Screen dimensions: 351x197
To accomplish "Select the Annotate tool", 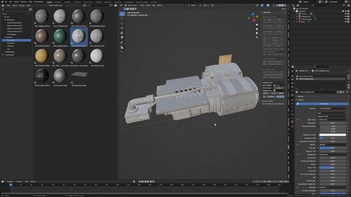I will [122, 43].
